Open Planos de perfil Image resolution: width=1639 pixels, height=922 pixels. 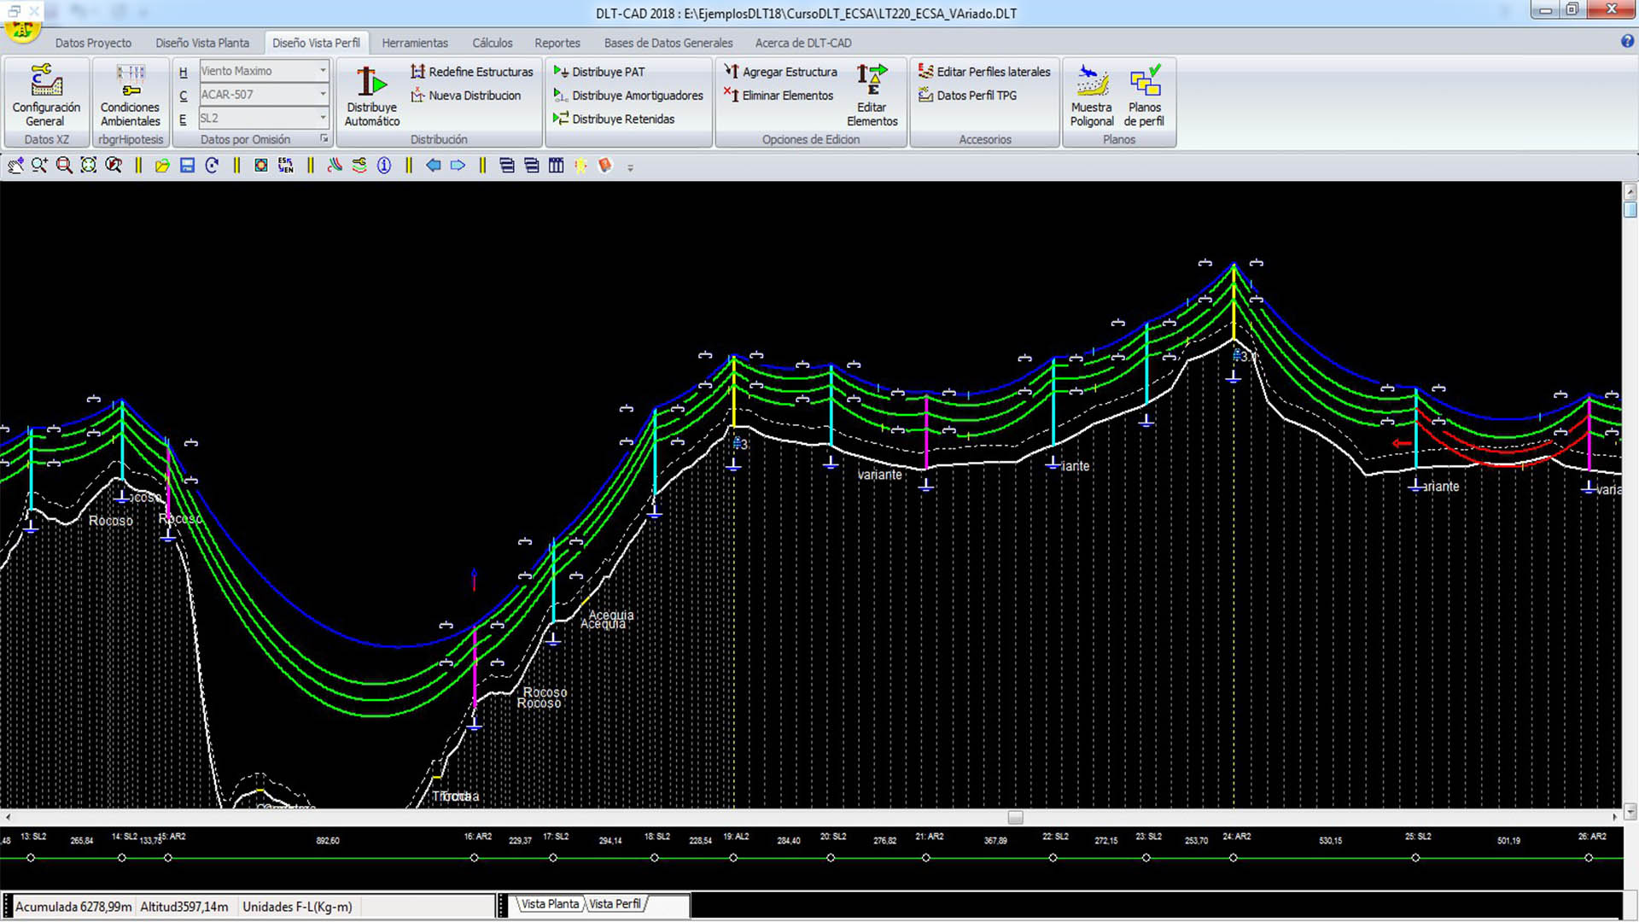click(x=1144, y=83)
